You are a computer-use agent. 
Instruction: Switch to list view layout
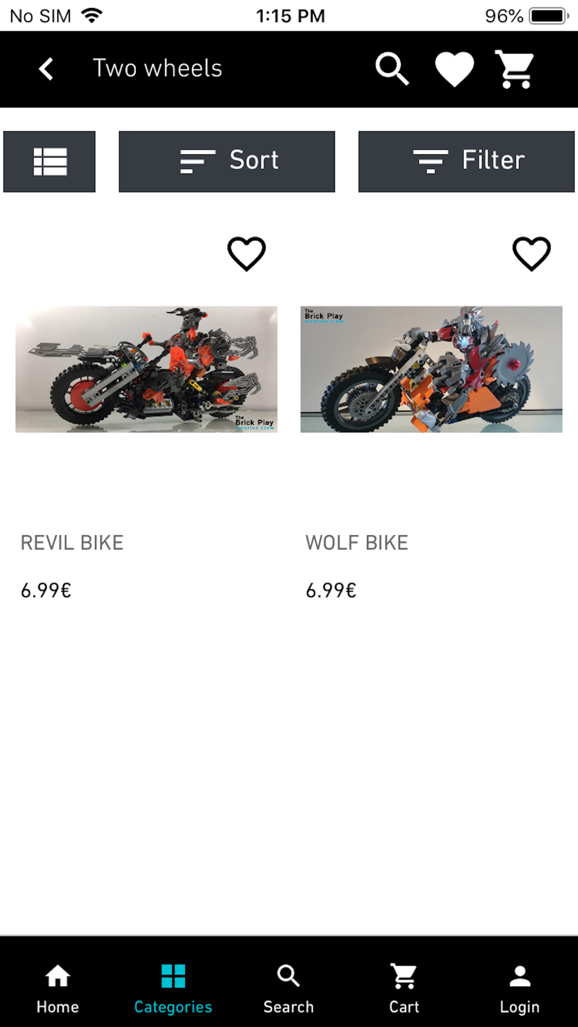pos(49,162)
